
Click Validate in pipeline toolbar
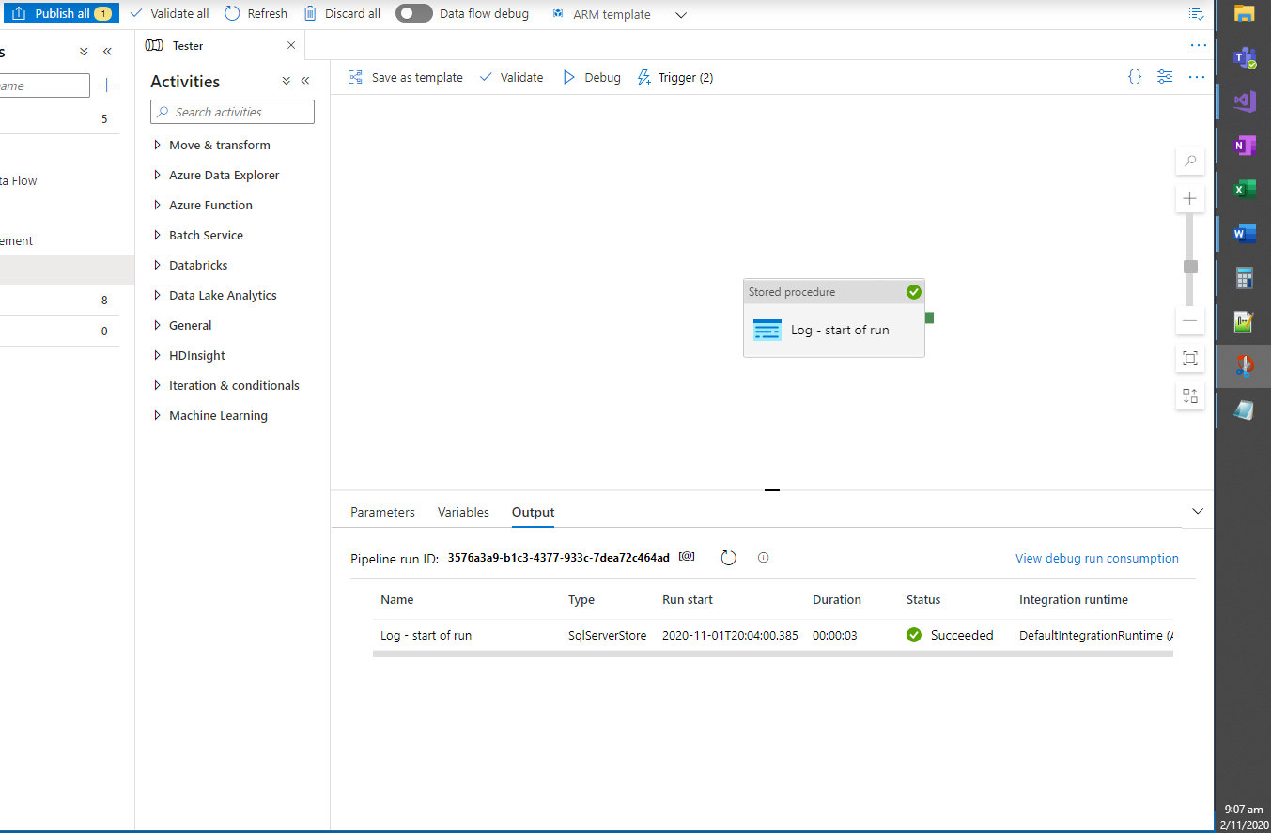click(511, 78)
